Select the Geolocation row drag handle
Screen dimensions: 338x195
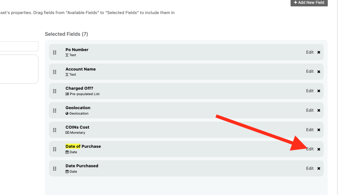click(54, 110)
